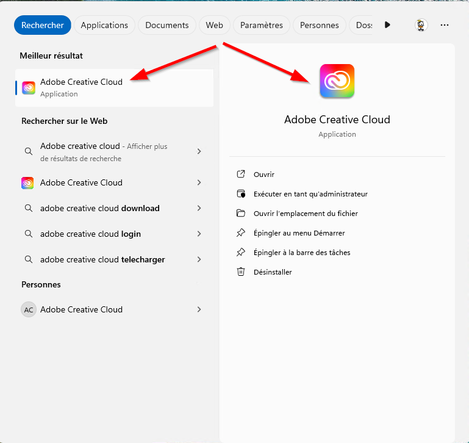Open the web result with the Adobe icon

[x=81, y=182]
